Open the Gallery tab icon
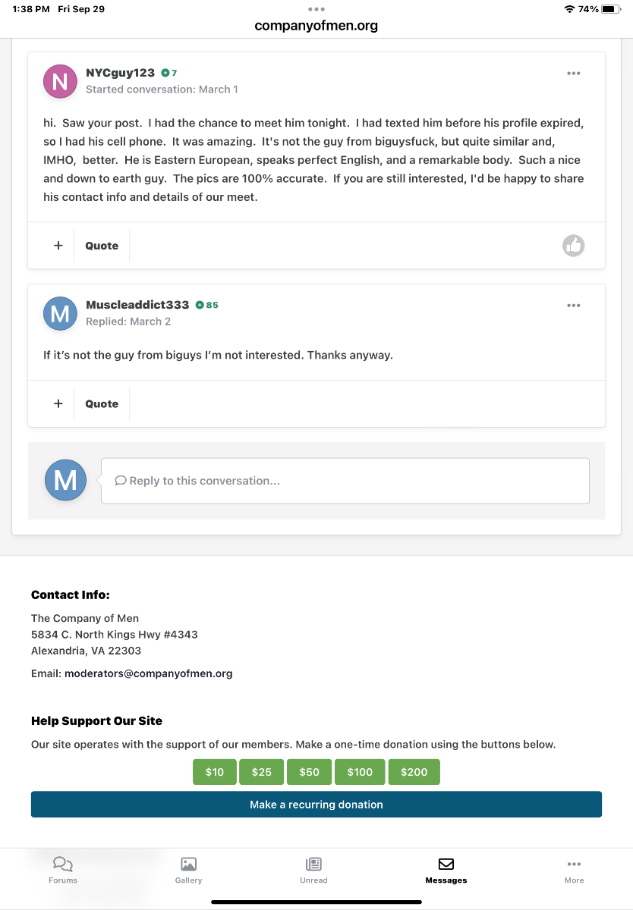 (188, 864)
